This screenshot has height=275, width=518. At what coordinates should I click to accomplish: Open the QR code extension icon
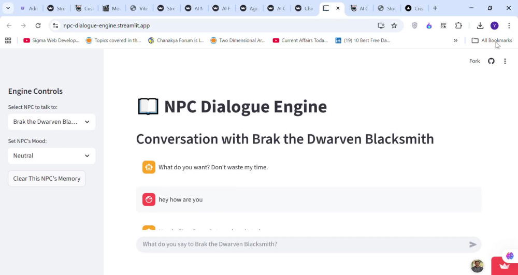[x=444, y=25]
